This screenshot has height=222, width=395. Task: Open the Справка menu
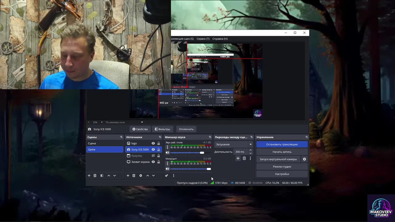(x=220, y=39)
